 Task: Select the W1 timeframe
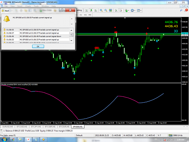pyautogui.click(x=85, y=15)
